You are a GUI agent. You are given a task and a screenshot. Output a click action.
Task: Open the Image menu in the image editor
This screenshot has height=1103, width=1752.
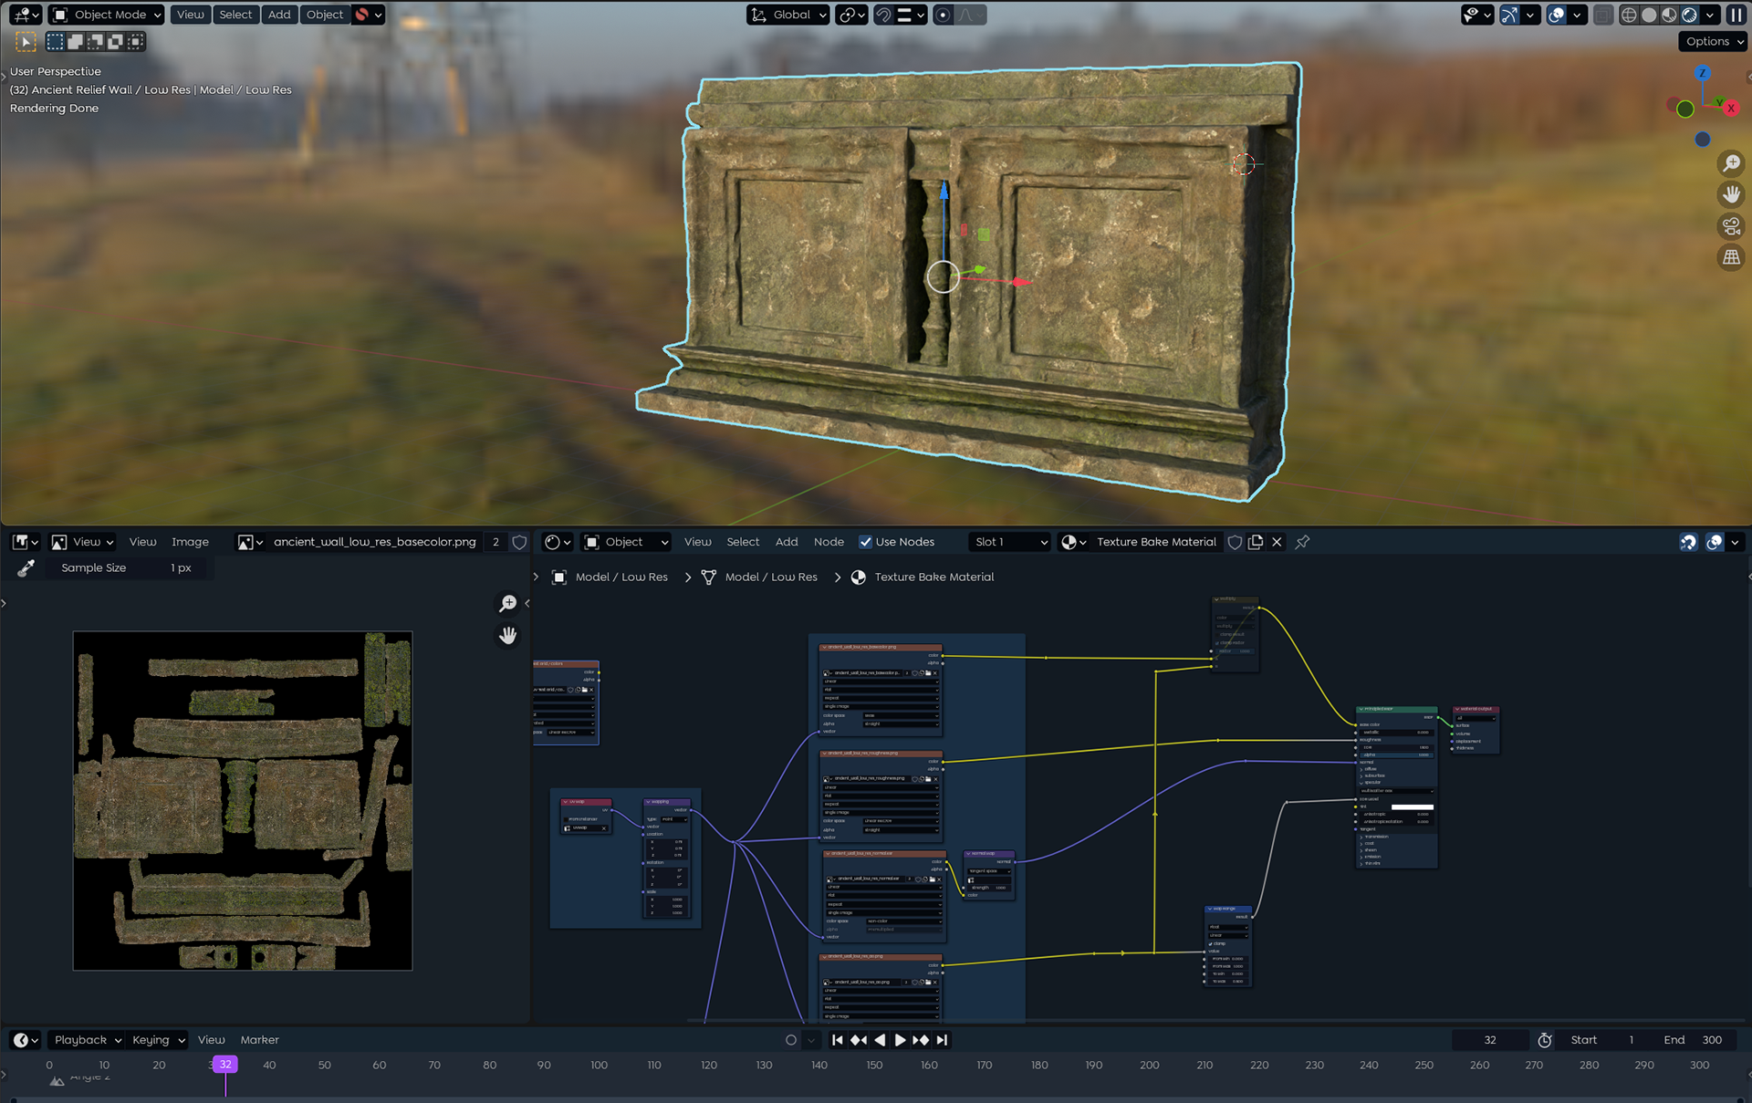pos(190,542)
